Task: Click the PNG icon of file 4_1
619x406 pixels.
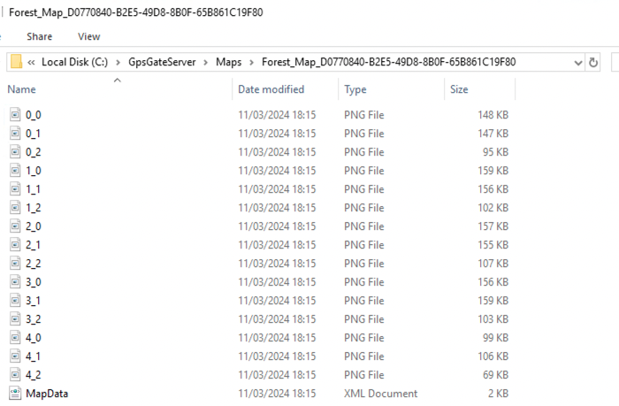Action: 15,356
